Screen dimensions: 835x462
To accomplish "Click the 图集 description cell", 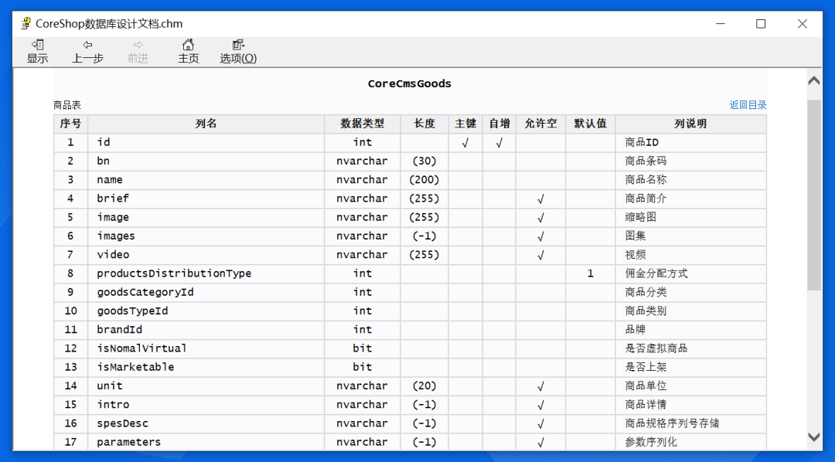I will 690,236.
